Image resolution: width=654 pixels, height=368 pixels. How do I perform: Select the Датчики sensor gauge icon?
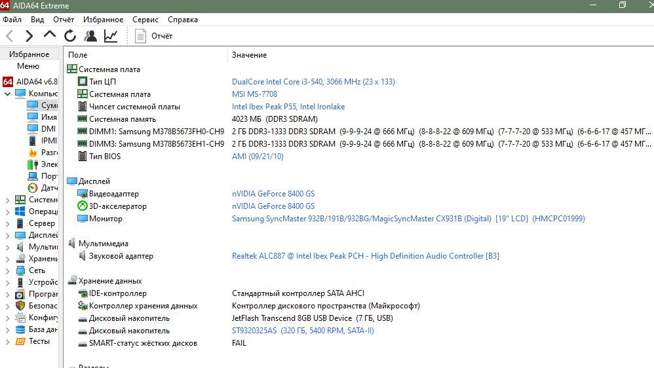[x=33, y=188]
